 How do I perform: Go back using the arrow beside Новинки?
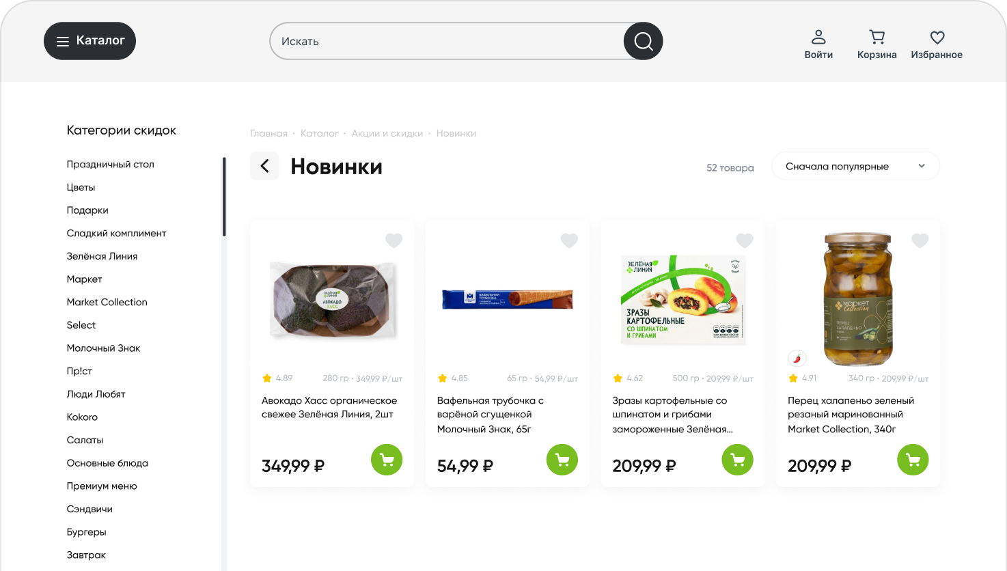[264, 166]
